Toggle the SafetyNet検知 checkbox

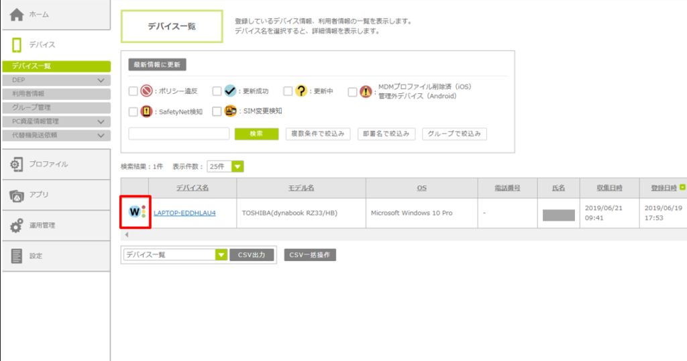[x=133, y=111]
